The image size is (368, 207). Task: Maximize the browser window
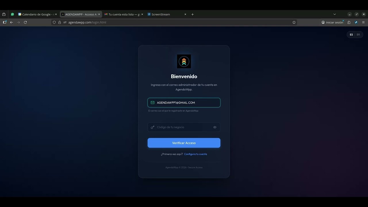tap(357, 14)
